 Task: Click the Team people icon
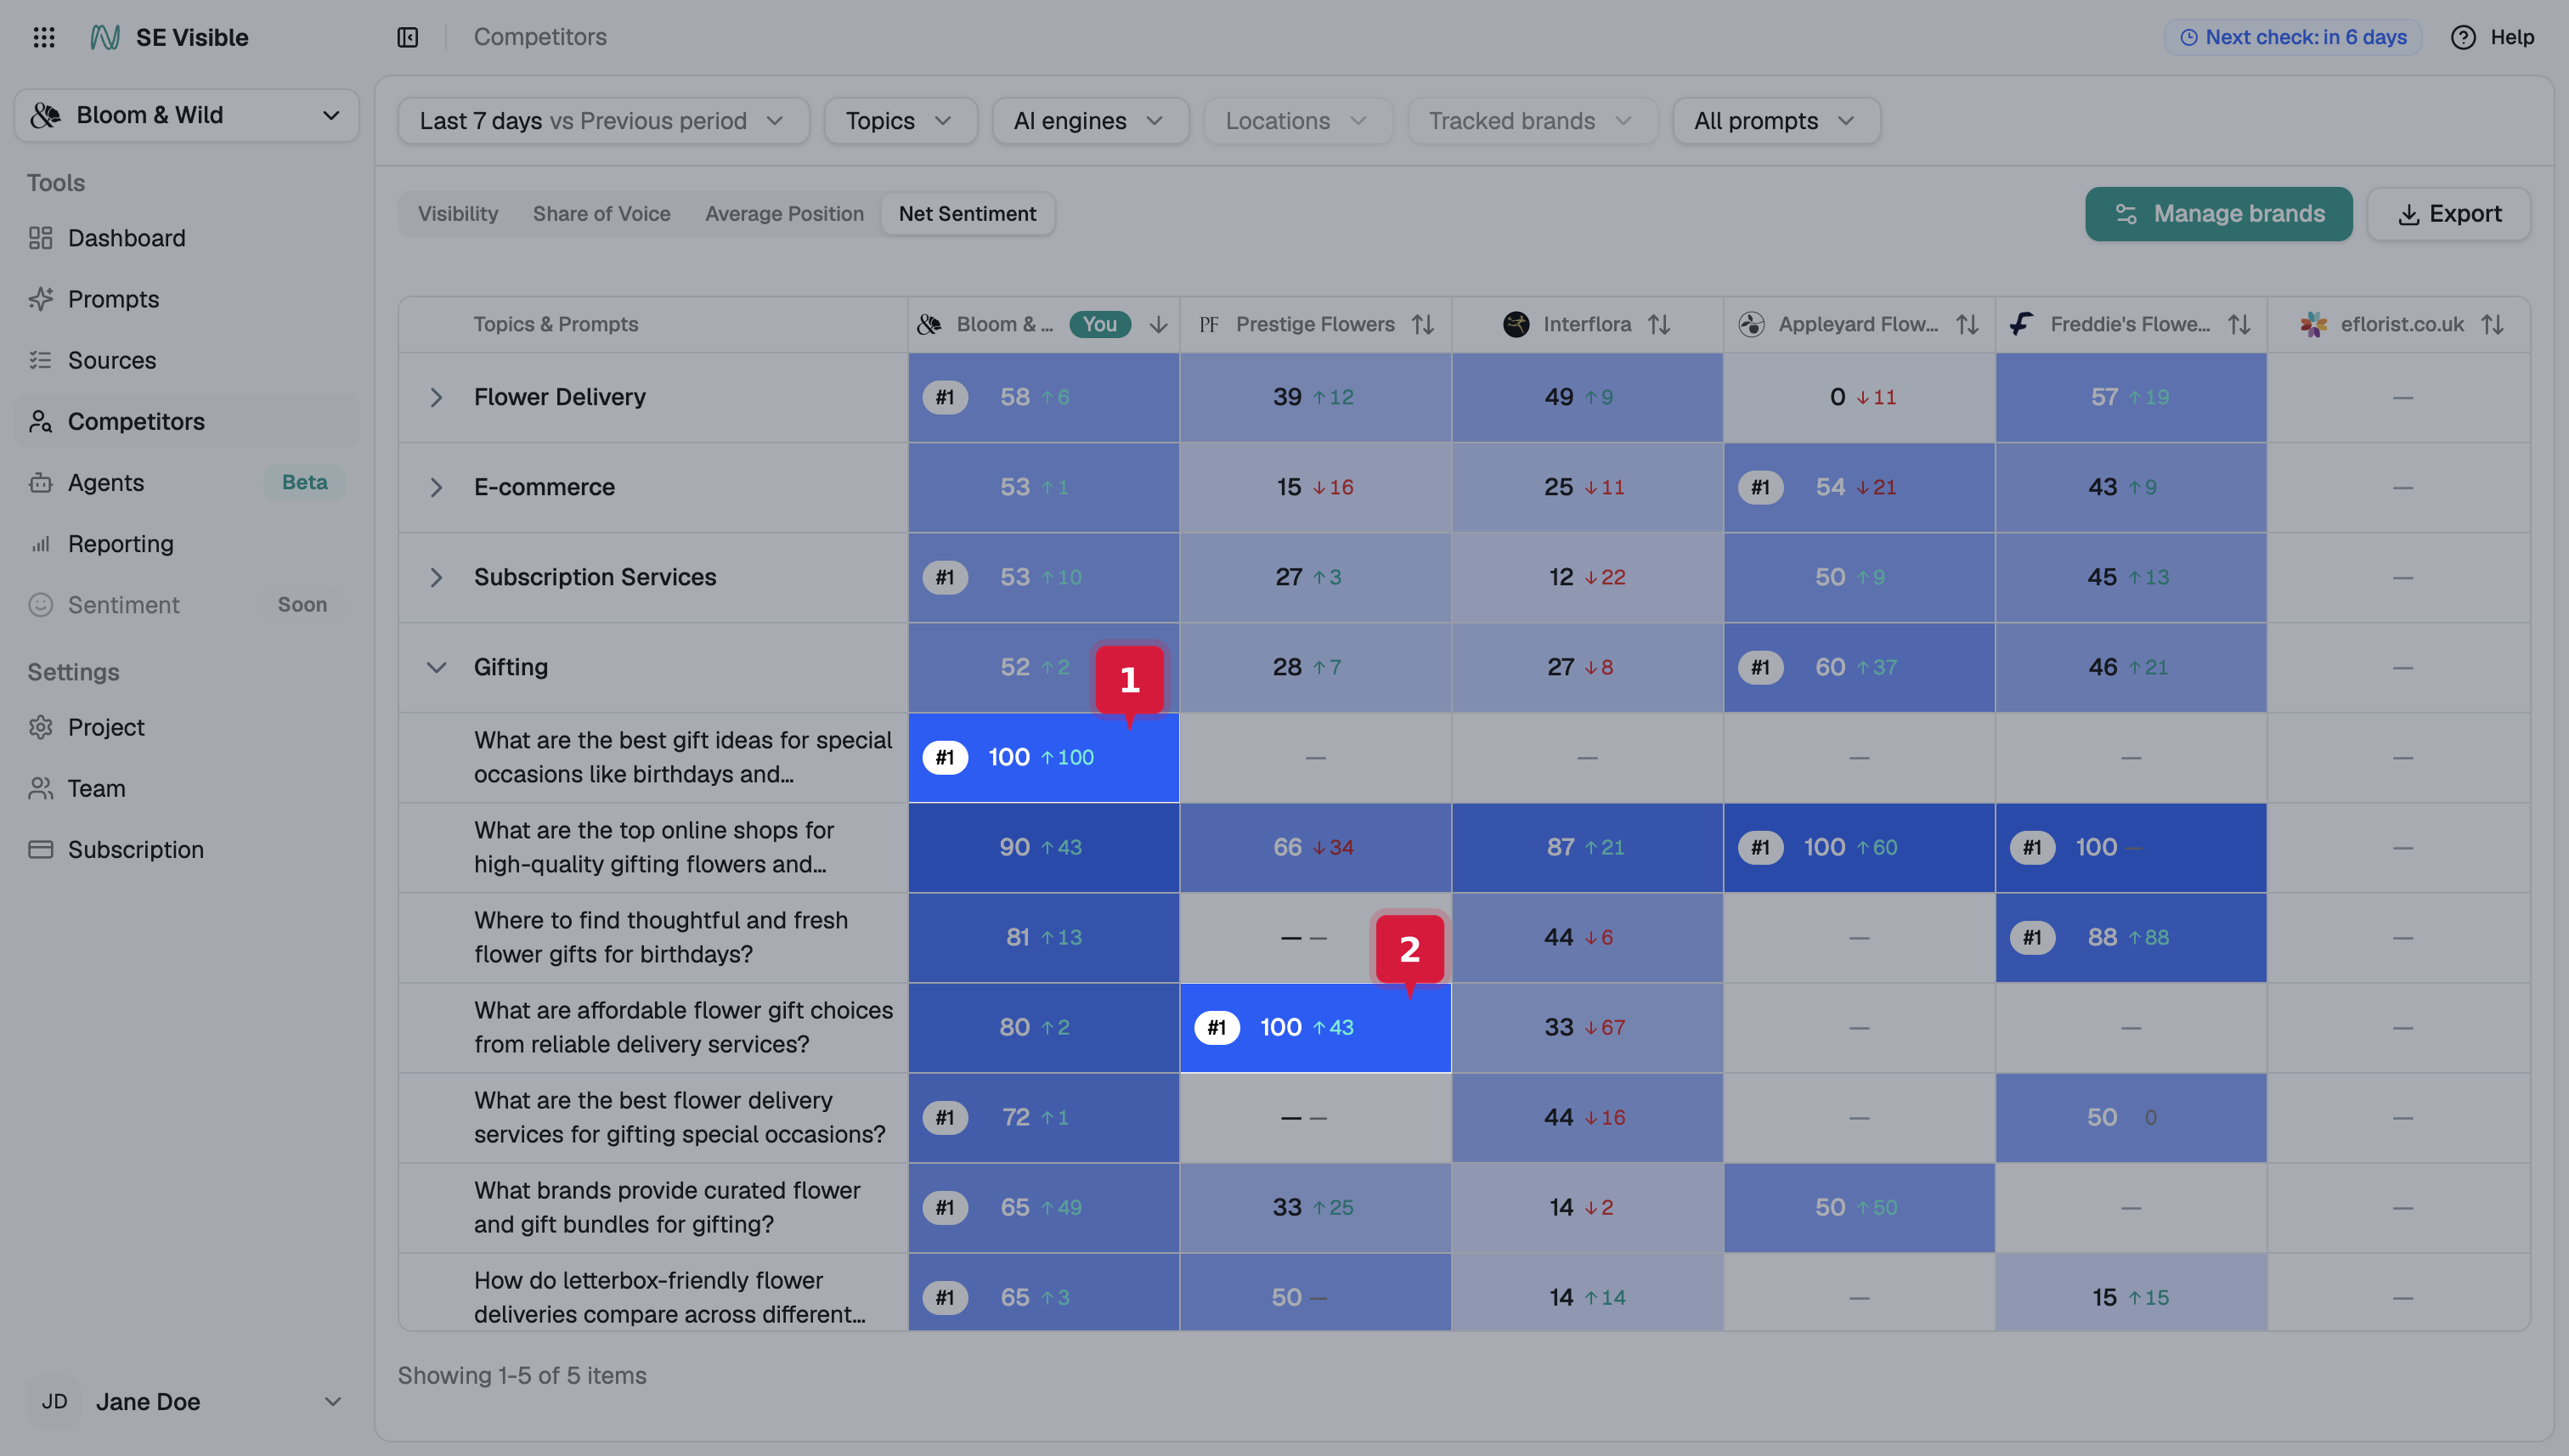(x=41, y=788)
